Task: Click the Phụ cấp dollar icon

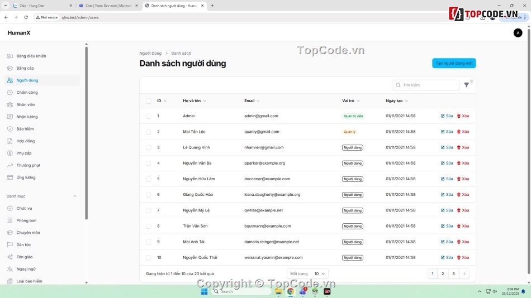Action: click(x=10, y=153)
